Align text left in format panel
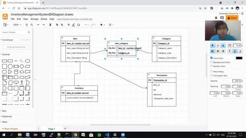 213,51
